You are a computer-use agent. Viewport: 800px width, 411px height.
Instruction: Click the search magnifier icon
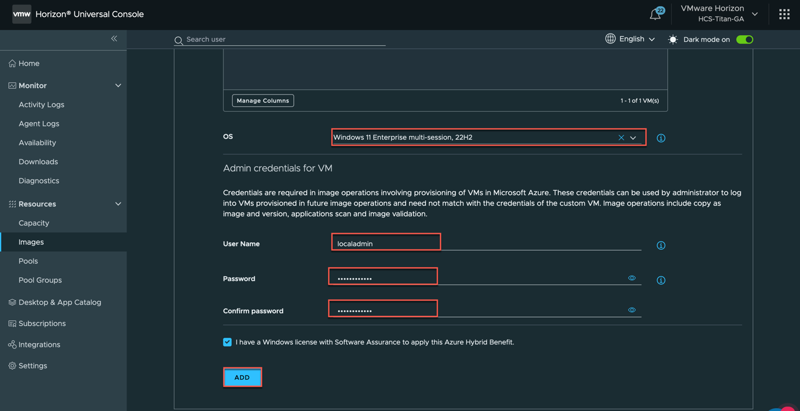pos(179,40)
